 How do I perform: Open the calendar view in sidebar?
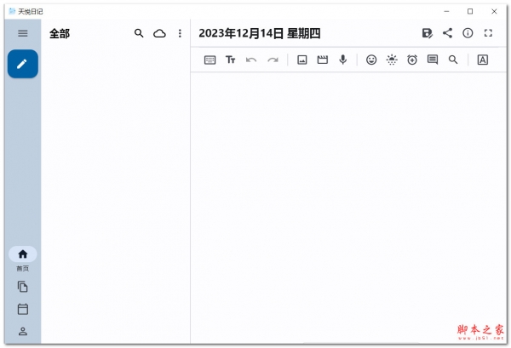pos(22,309)
